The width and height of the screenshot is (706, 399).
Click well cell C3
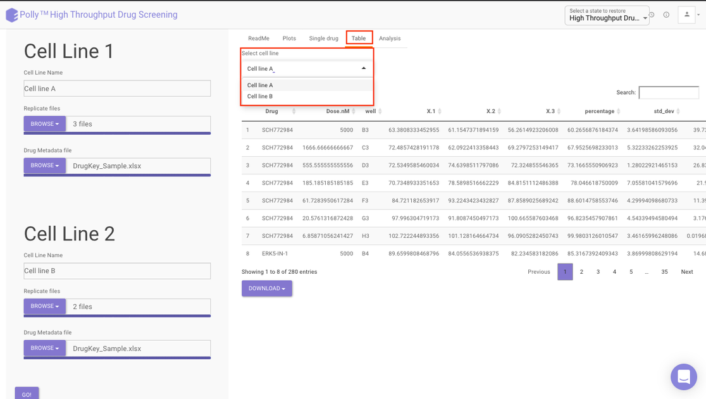(365, 147)
